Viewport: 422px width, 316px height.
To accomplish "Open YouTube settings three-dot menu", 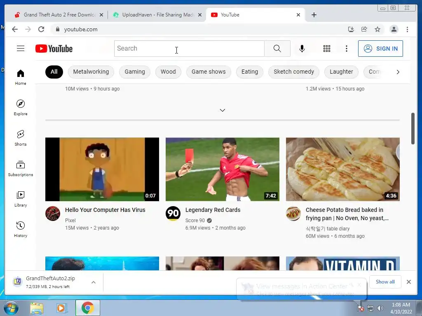I will coord(346,49).
